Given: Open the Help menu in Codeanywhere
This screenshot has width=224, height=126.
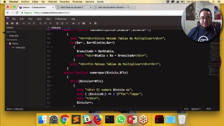Looking at the screenshot, I should [x=73, y=19].
